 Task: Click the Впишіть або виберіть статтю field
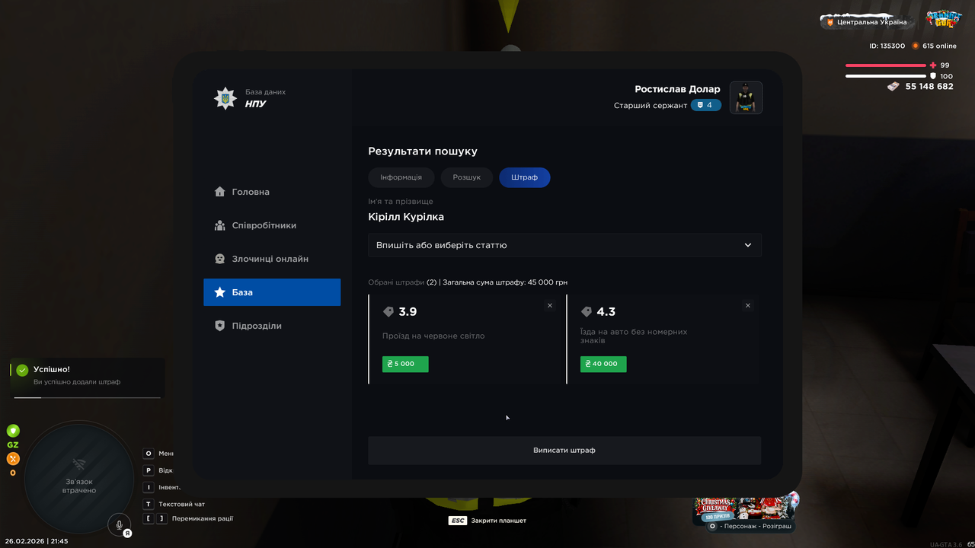pyautogui.click(x=564, y=245)
